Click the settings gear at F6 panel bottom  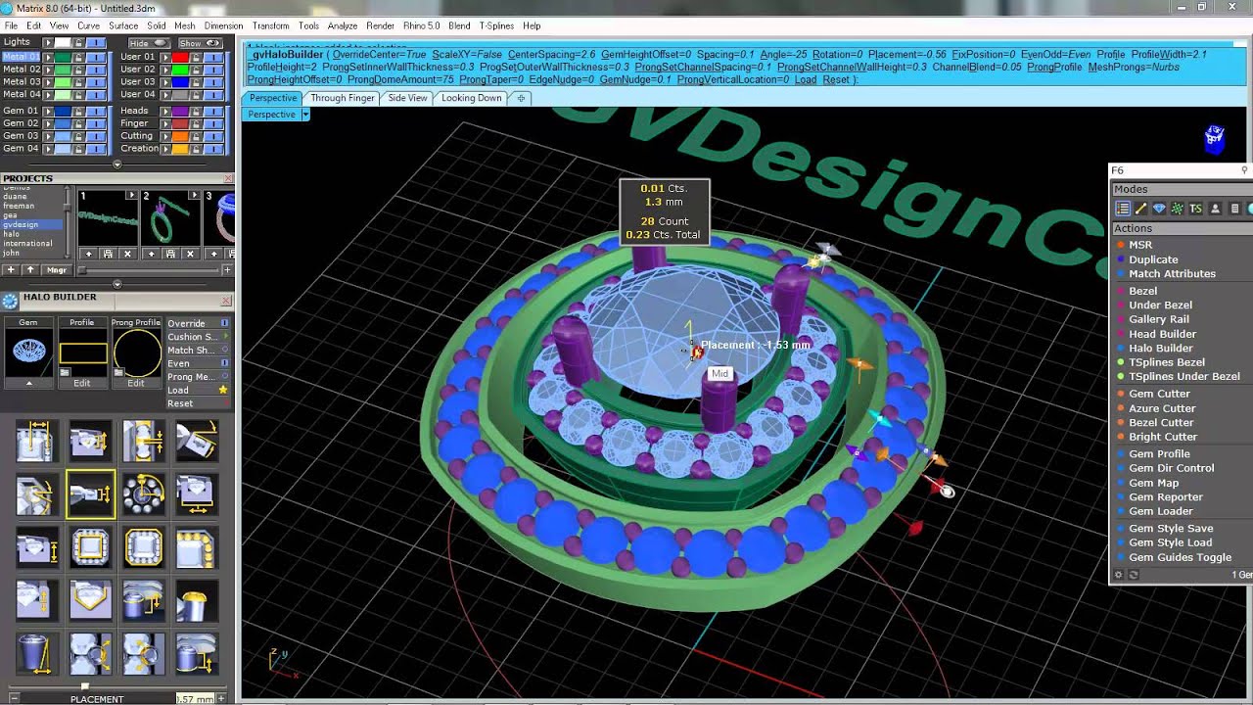point(1119,575)
